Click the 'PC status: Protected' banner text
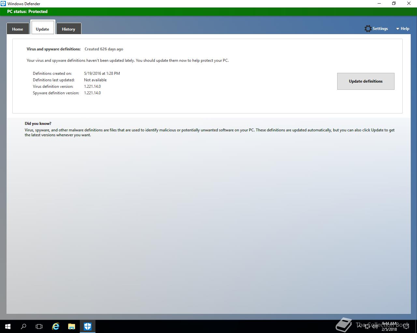 tap(27, 11)
